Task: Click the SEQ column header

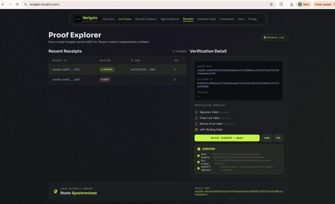Action: coord(176,61)
